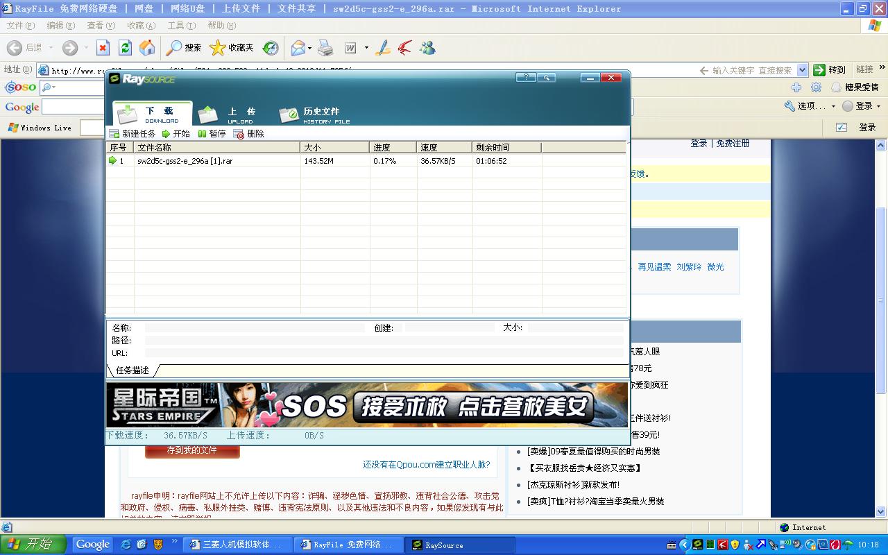Go to the IE home page icon
The image size is (888, 555).
pyautogui.click(x=147, y=47)
